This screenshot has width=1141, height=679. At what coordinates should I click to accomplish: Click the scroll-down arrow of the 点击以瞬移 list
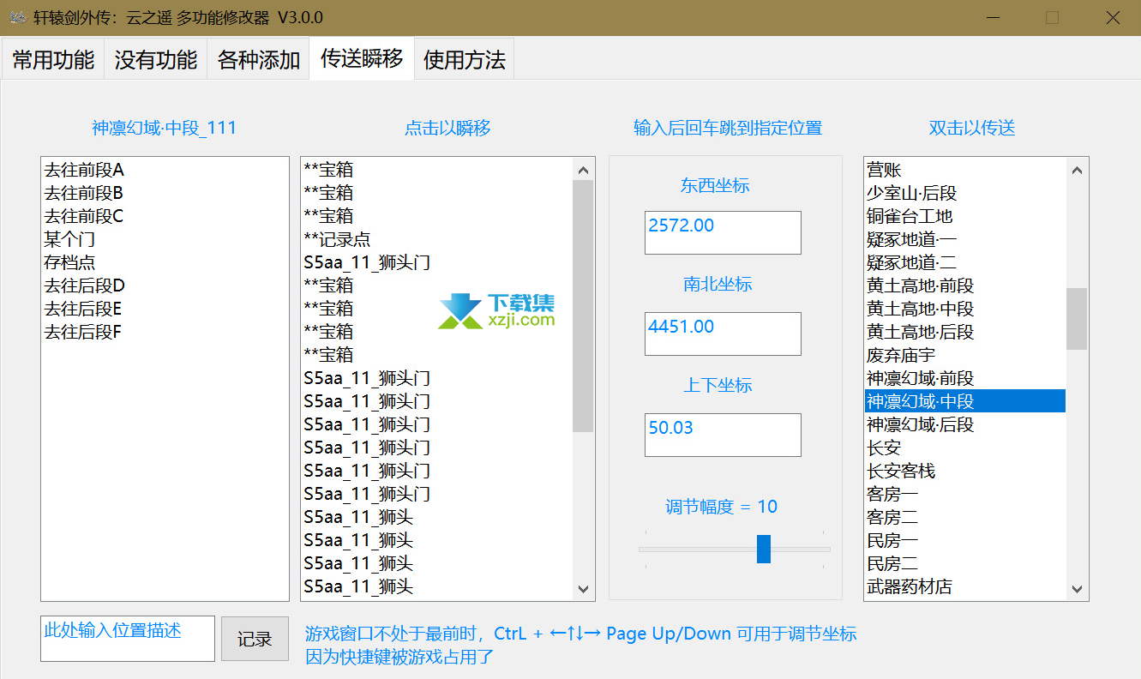pyautogui.click(x=584, y=588)
